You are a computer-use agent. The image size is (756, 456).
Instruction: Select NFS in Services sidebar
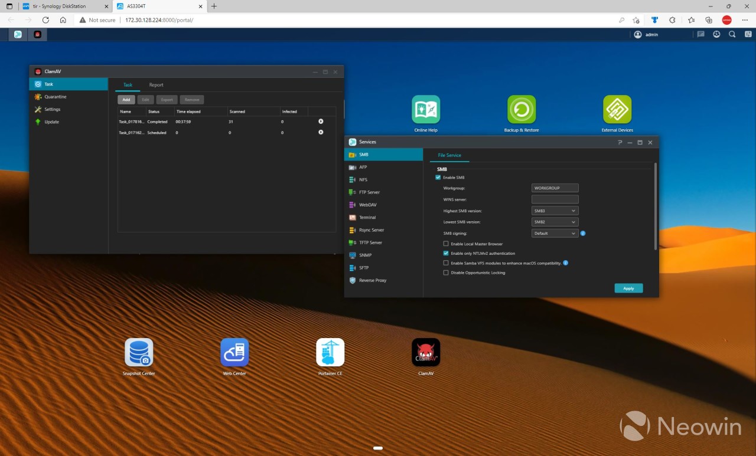pos(384,180)
